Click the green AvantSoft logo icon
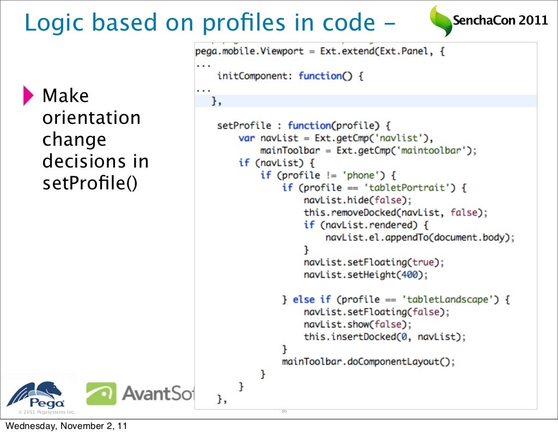Viewport: 558px width, 435px height. 101,394
